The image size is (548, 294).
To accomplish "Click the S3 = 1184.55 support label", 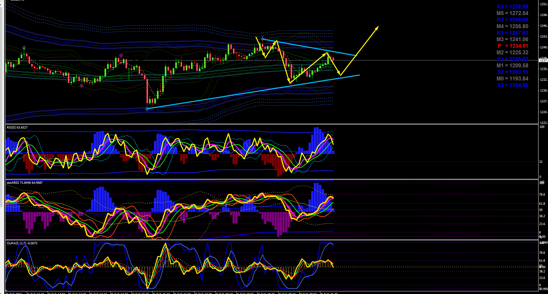I will pos(513,85).
